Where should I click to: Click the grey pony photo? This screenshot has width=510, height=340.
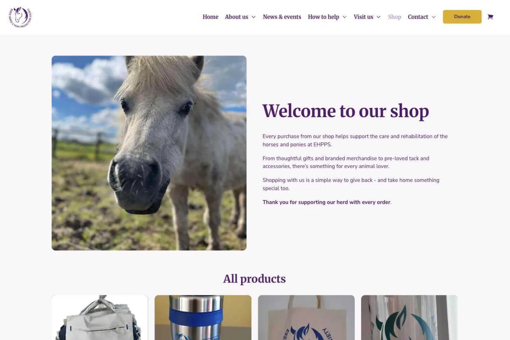149,153
